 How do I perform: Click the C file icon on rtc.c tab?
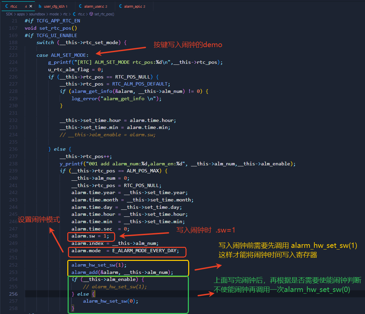pos(6,6)
